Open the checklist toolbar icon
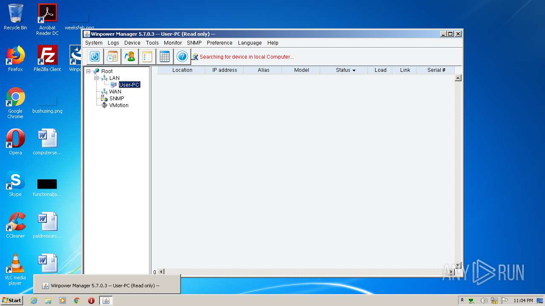Viewport: 545px width, 306px height. 147,57
